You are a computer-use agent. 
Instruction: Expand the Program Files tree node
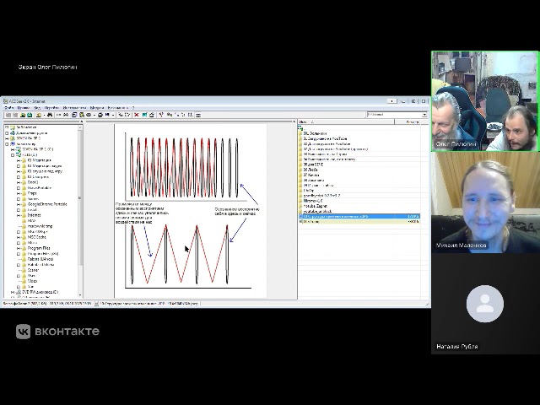point(18,249)
